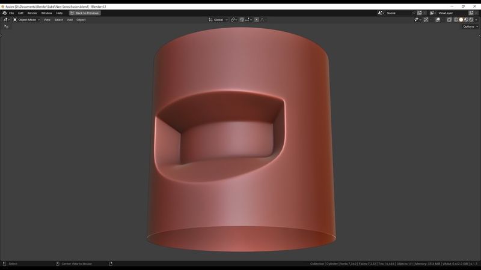Open Global transform orientation dropdown

tap(218, 20)
